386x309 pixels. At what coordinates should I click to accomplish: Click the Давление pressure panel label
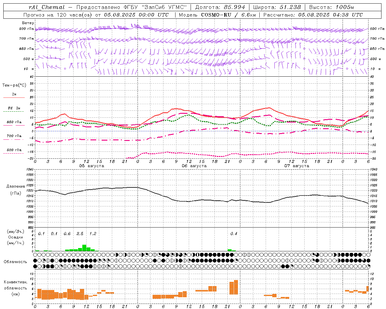(16, 186)
